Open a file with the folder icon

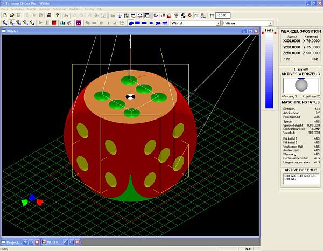point(11,16)
